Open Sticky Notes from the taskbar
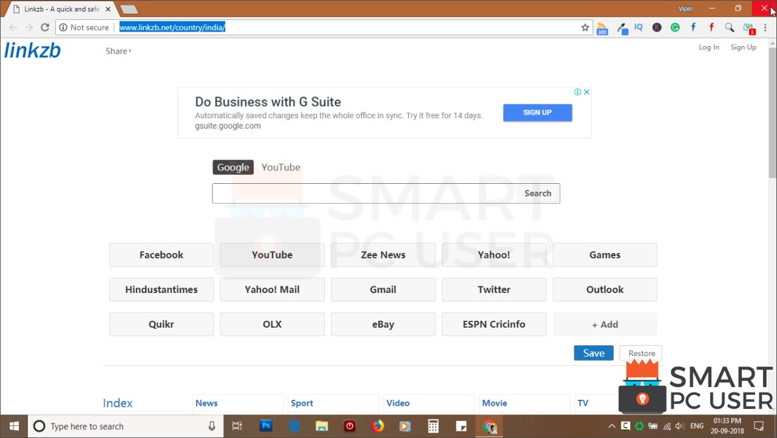Image resolution: width=777 pixels, height=438 pixels. (x=461, y=426)
